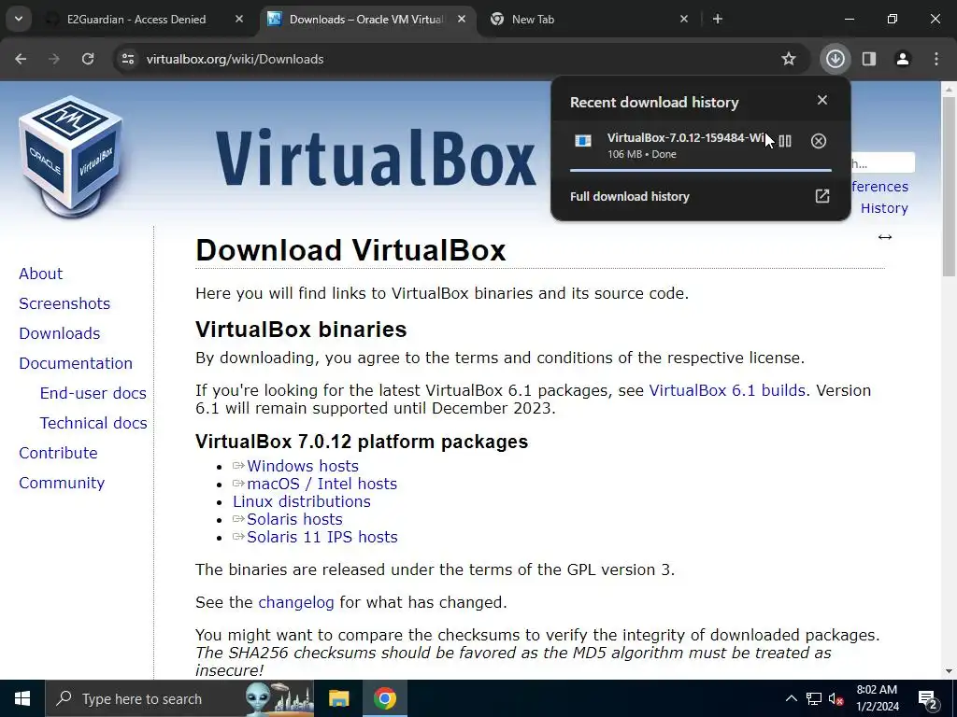Click the browser back arrow
957x717 pixels.
coord(21,59)
